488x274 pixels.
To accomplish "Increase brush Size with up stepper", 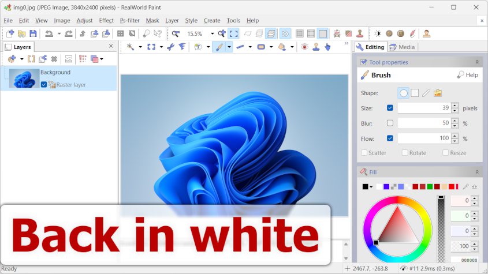I will coord(455,106).
